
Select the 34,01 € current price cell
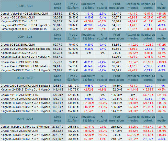click(58, 66)
